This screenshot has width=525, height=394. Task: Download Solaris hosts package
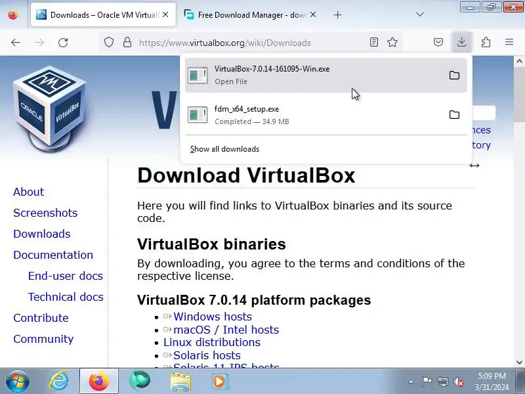[207, 355]
